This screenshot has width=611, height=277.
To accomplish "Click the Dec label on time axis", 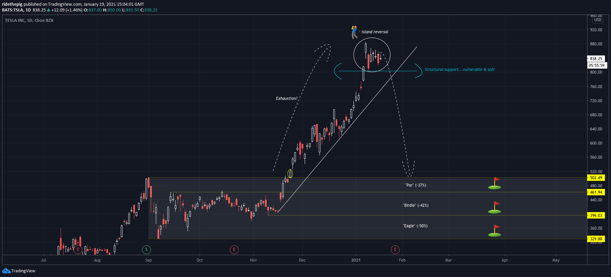I will click(x=302, y=260).
